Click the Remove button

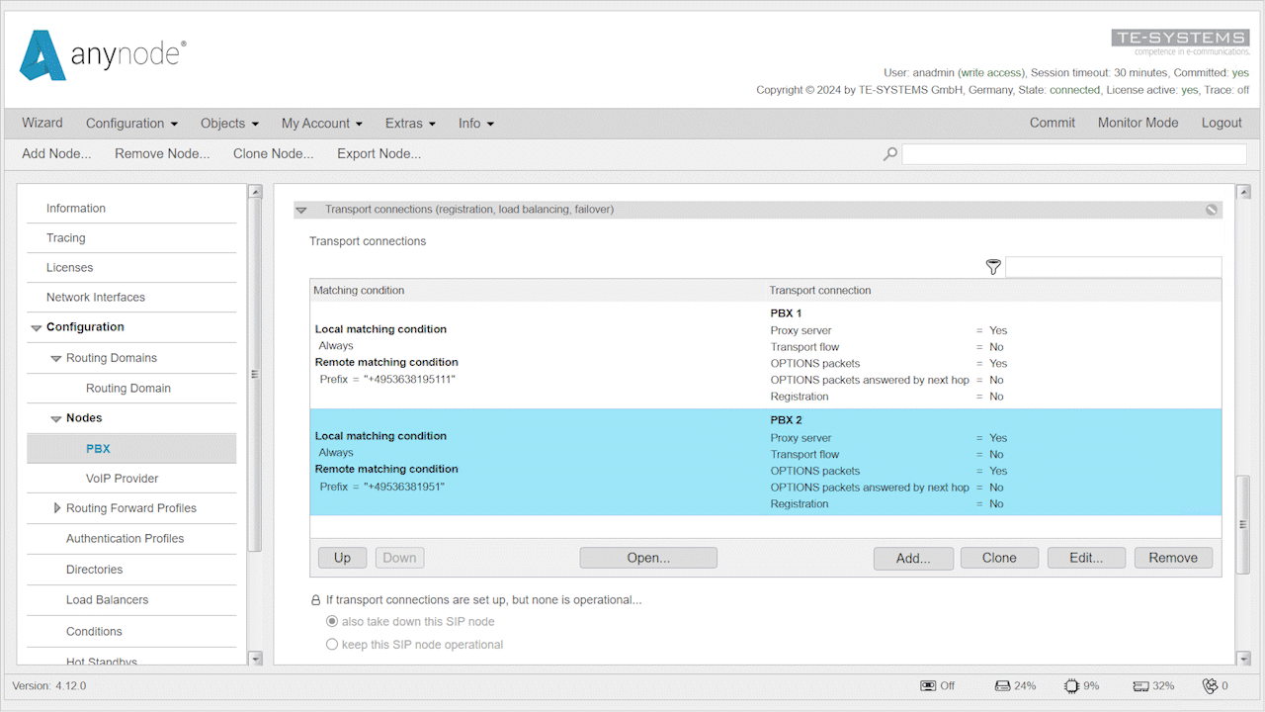pyautogui.click(x=1173, y=558)
